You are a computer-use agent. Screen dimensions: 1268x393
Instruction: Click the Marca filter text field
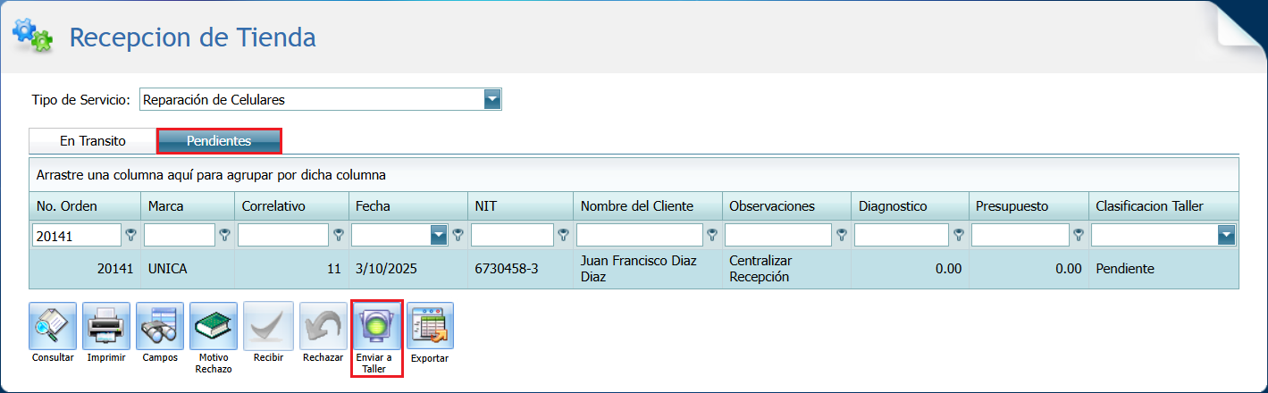pos(180,235)
